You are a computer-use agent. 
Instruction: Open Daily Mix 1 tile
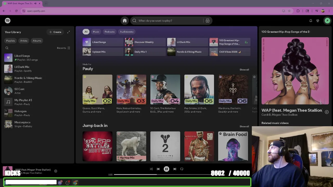(145, 52)
